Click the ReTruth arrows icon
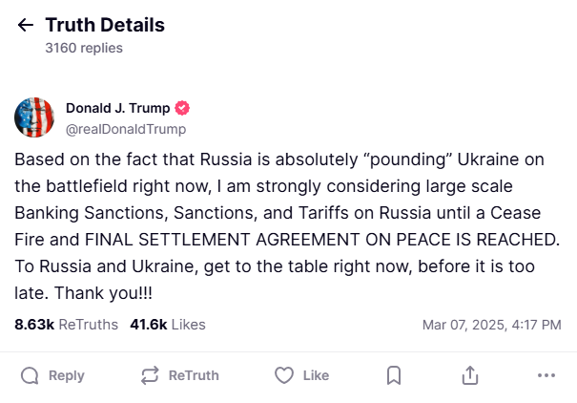577x403 pixels. tap(150, 375)
